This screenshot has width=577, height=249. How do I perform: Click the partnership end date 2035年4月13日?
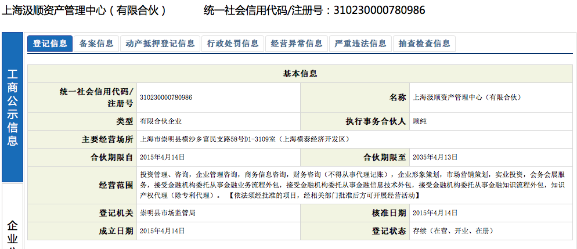click(435, 157)
